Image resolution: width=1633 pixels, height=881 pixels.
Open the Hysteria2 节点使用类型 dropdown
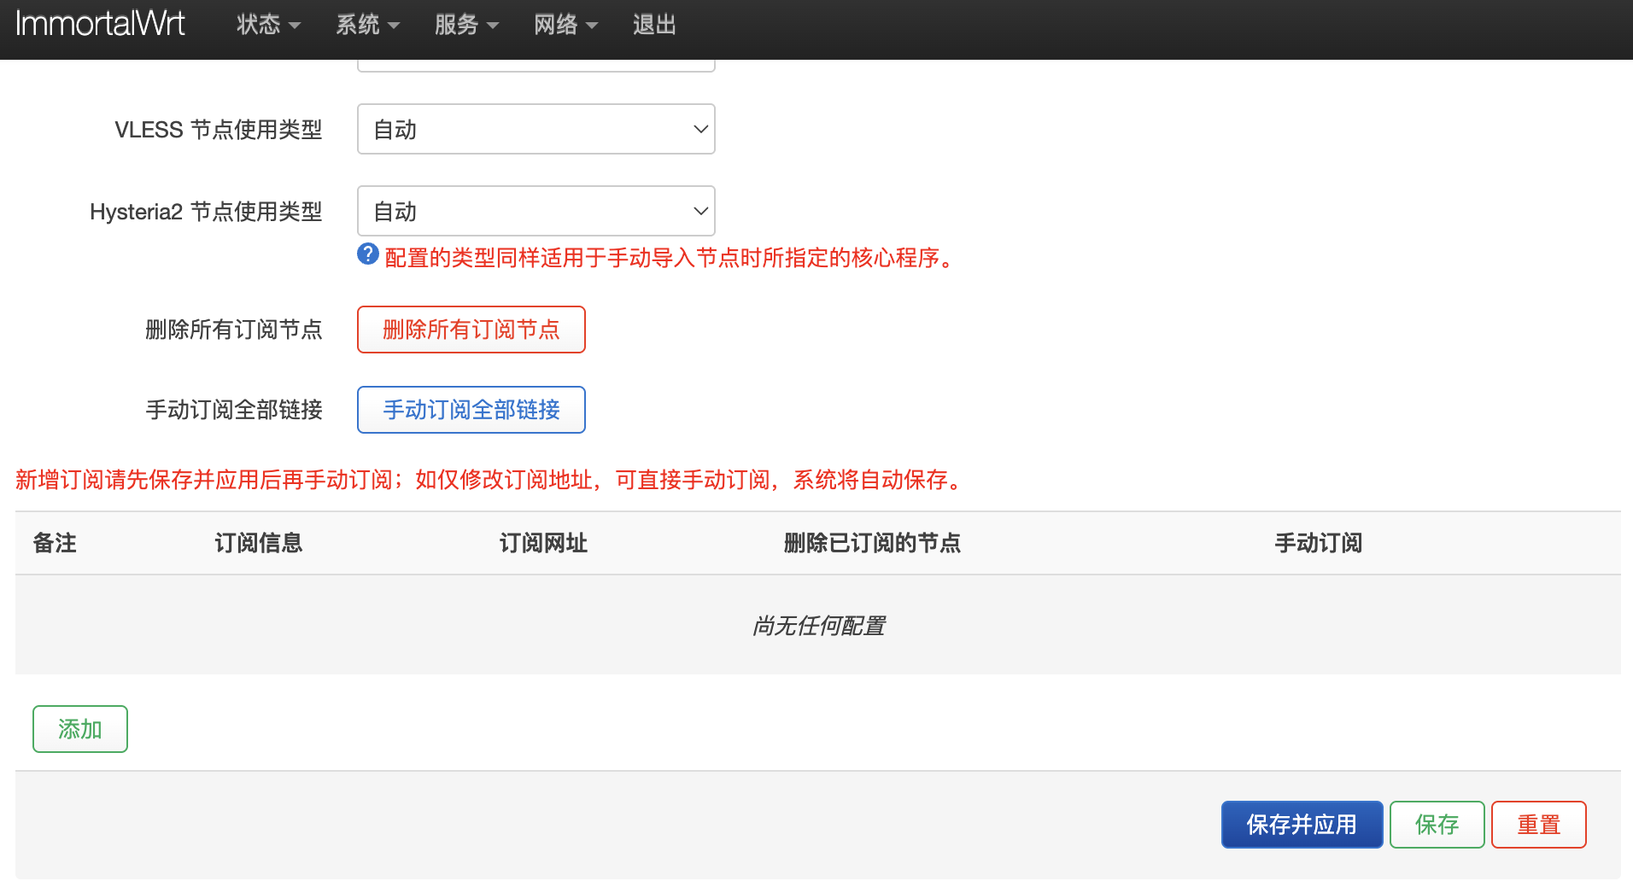click(x=536, y=211)
